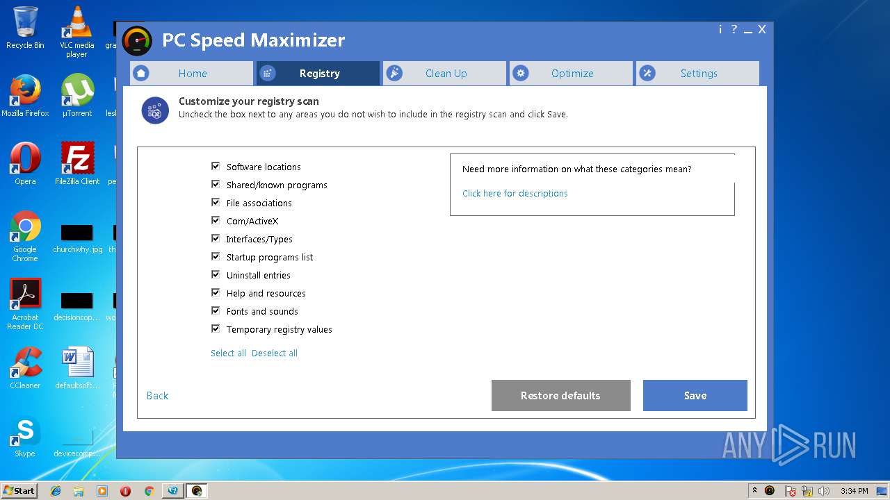This screenshot has width=890, height=500.
Task: Open Click here for descriptions link
Action: coord(515,193)
